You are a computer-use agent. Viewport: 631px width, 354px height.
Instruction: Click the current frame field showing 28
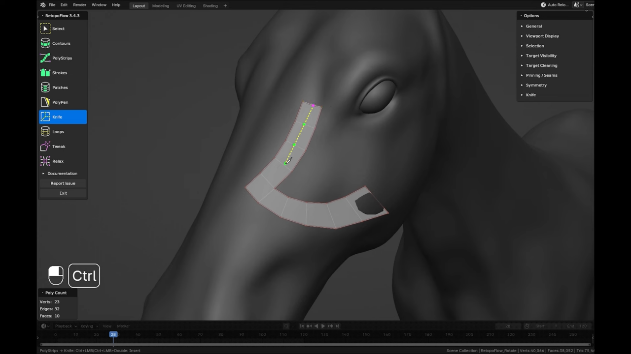pos(508,326)
